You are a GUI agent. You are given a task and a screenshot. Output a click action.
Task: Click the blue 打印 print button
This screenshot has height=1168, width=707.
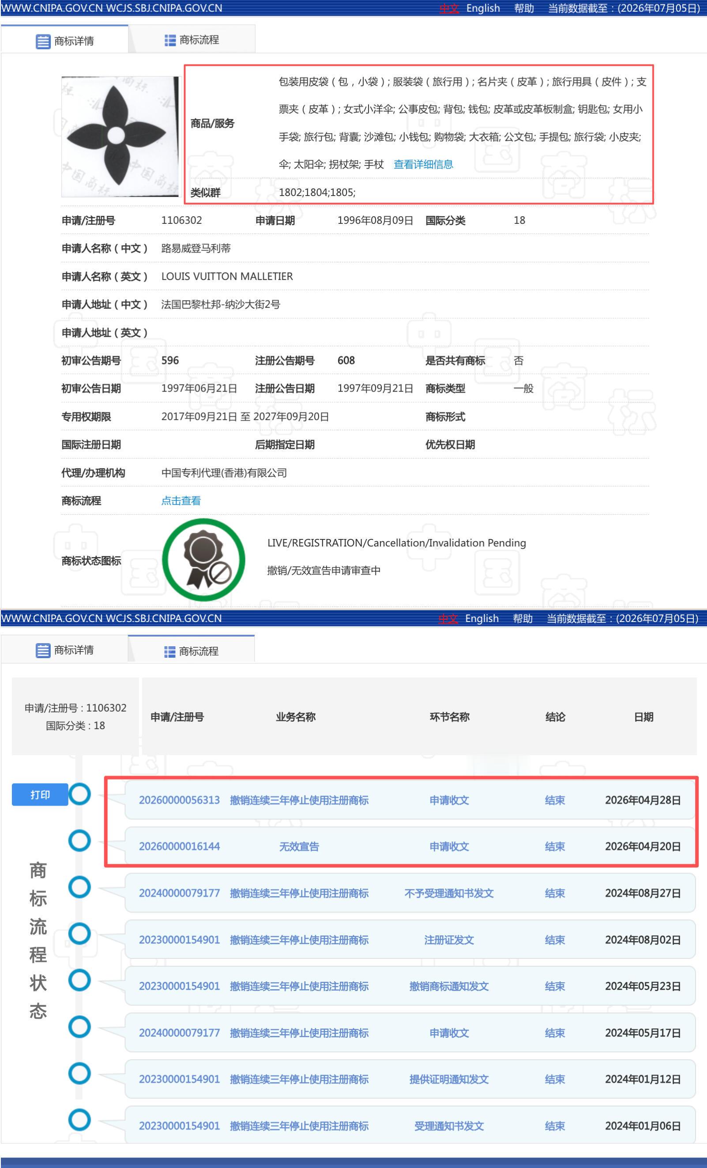click(40, 795)
